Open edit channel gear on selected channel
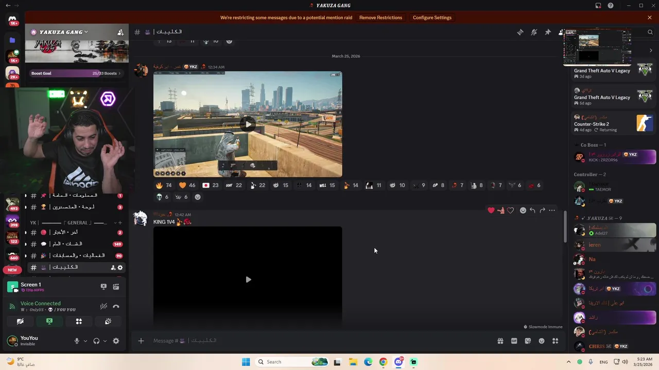659x370 pixels. 120,267
